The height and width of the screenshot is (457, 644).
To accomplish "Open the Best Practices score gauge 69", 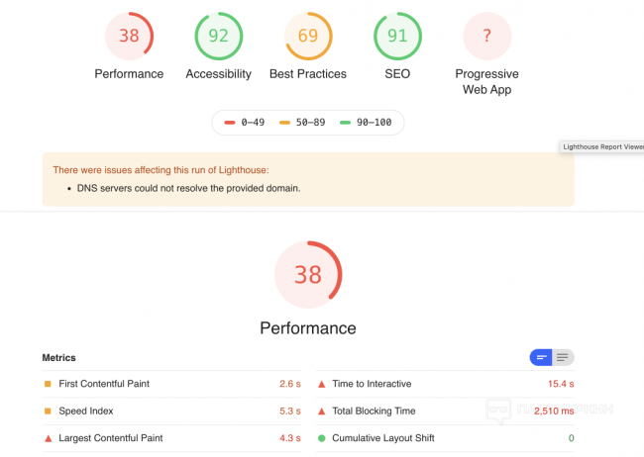I will 308,37.
